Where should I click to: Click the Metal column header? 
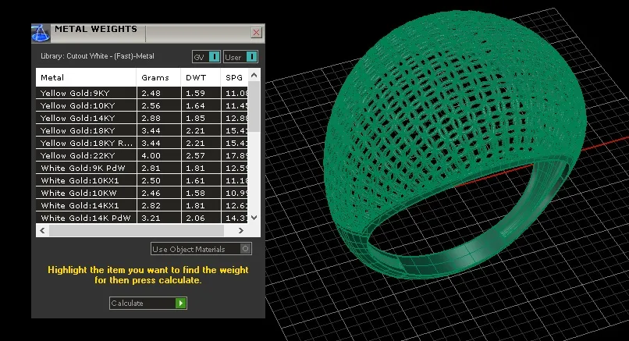87,77
